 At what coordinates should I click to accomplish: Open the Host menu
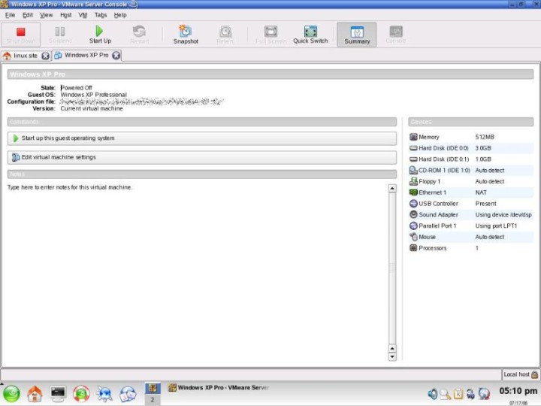[x=65, y=15]
